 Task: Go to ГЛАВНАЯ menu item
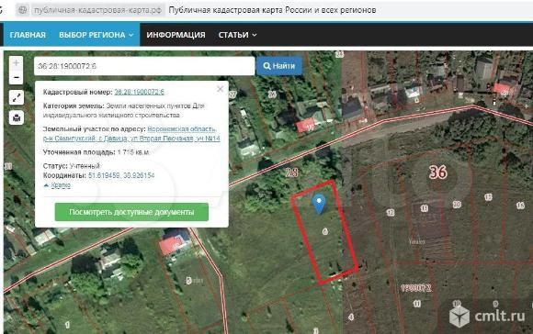(28, 35)
